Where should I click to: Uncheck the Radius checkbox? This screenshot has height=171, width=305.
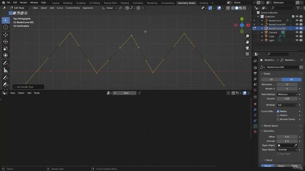[278, 111]
